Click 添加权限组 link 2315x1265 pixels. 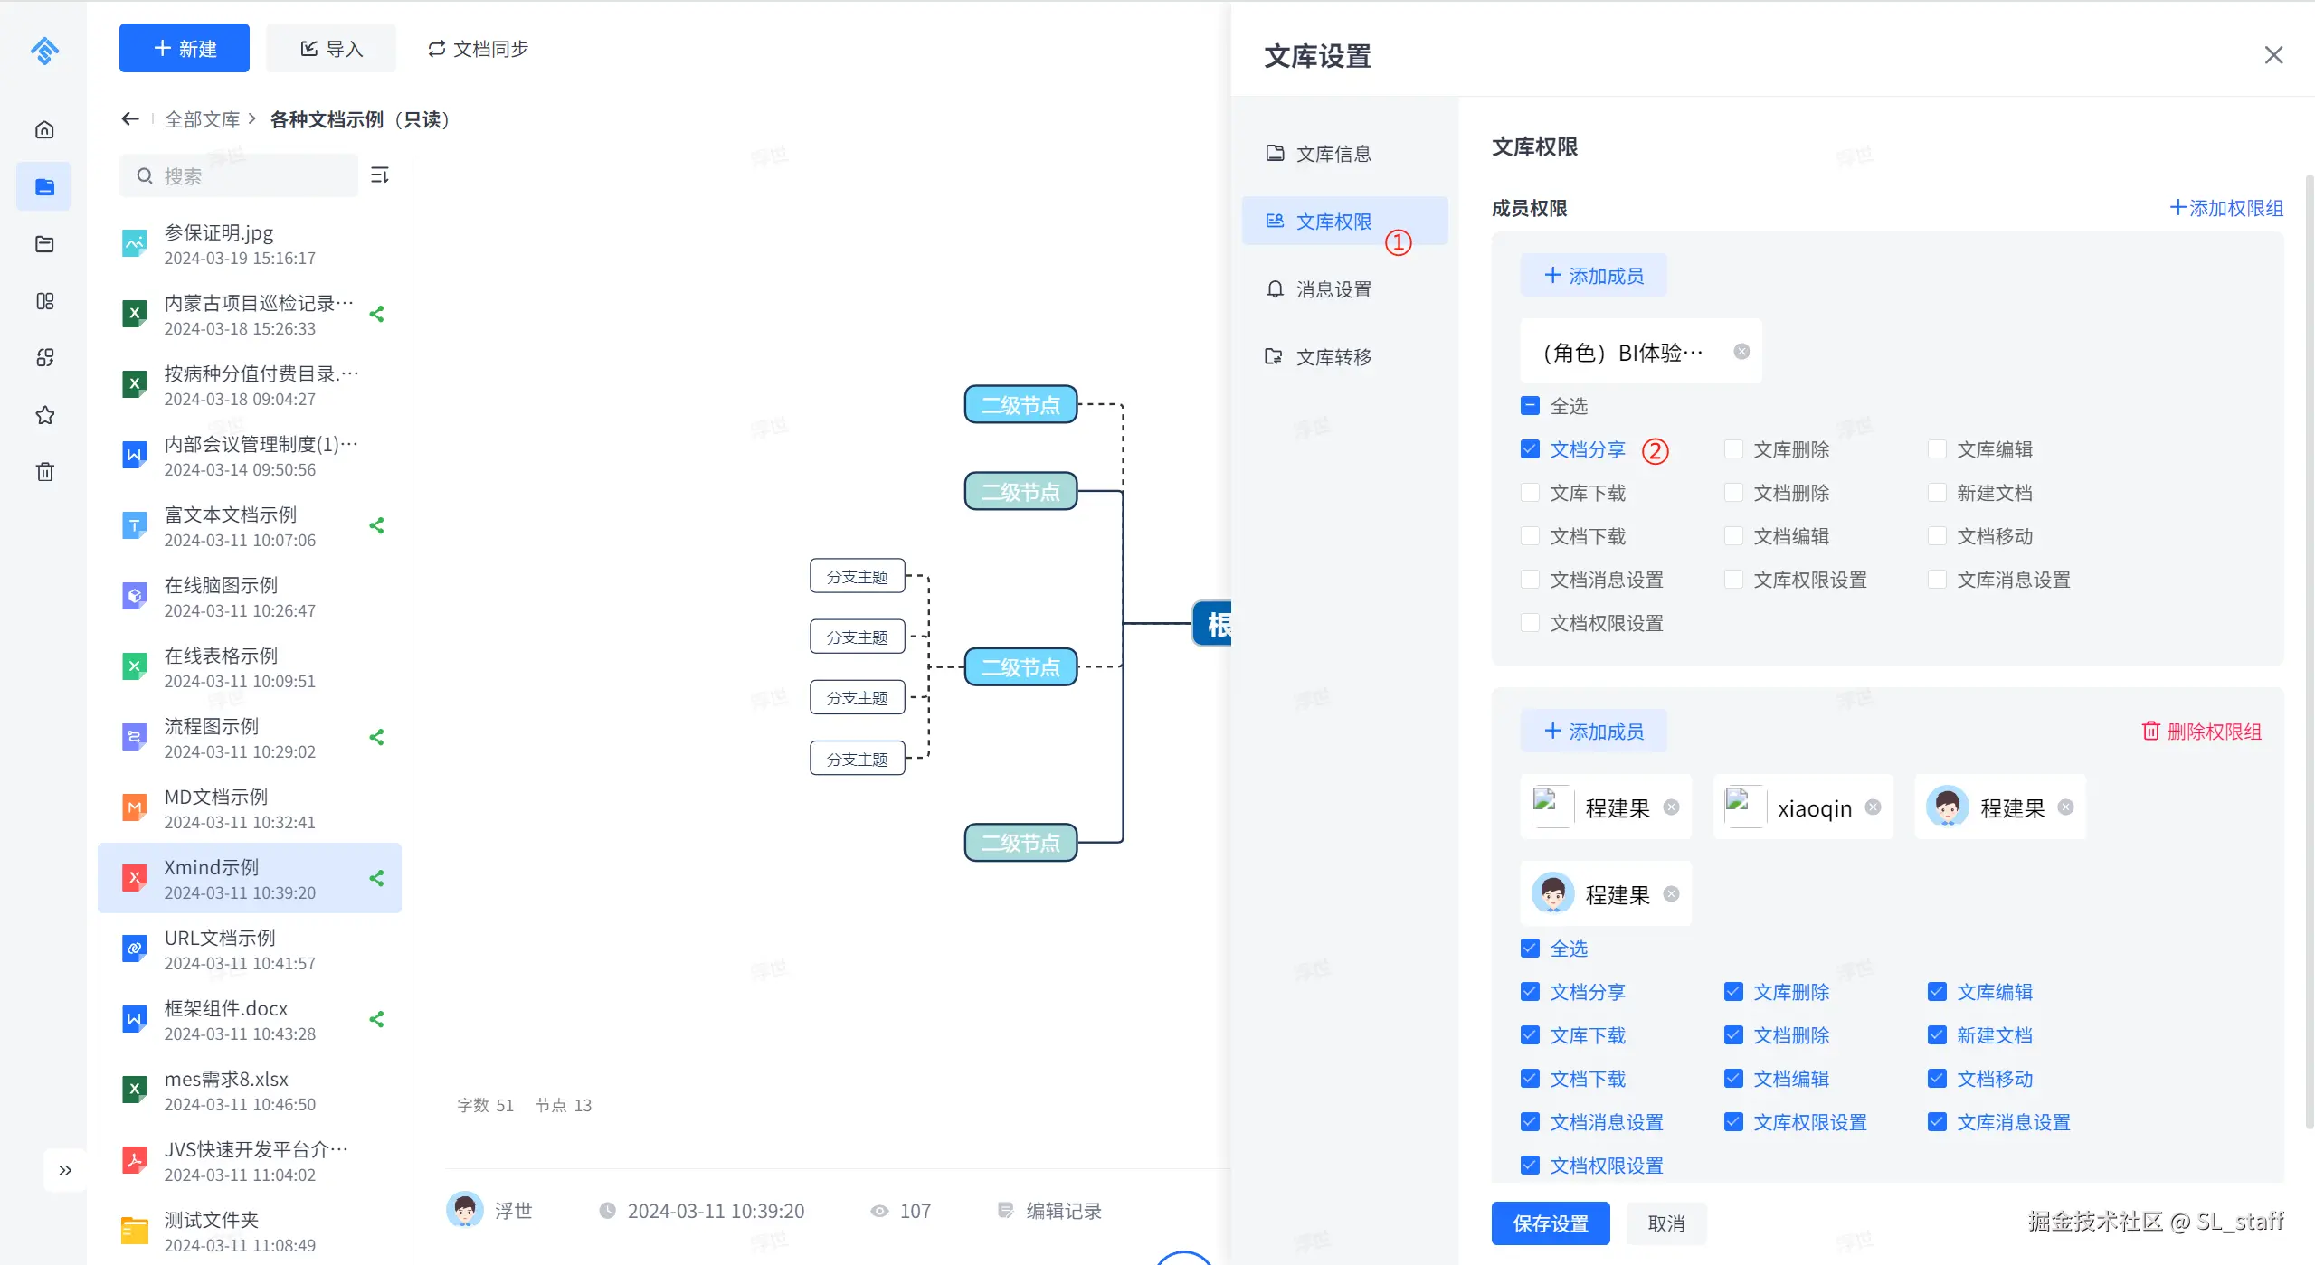click(2226, 207)
